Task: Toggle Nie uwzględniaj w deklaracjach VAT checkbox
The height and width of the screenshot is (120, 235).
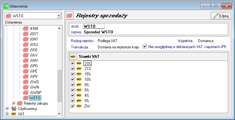Action: (145, 46)
